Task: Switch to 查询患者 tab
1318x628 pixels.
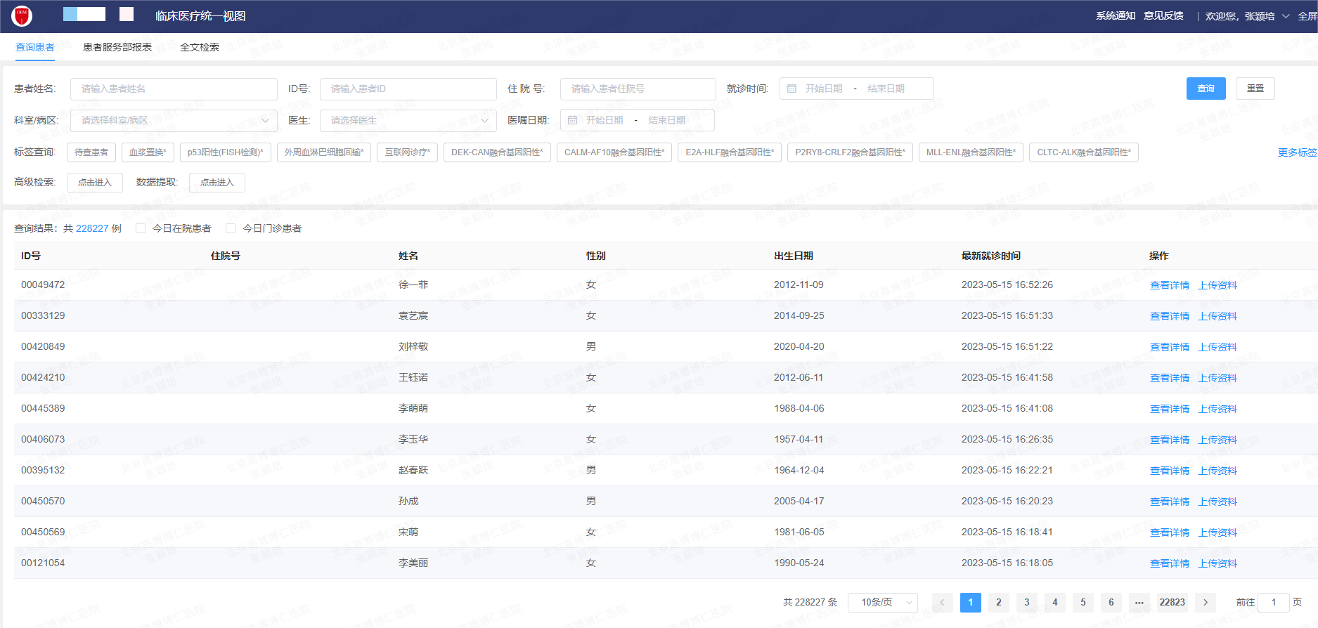Action: 35,47
